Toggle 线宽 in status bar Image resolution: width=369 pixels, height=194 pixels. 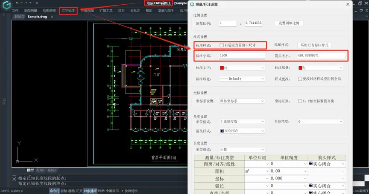101,191
